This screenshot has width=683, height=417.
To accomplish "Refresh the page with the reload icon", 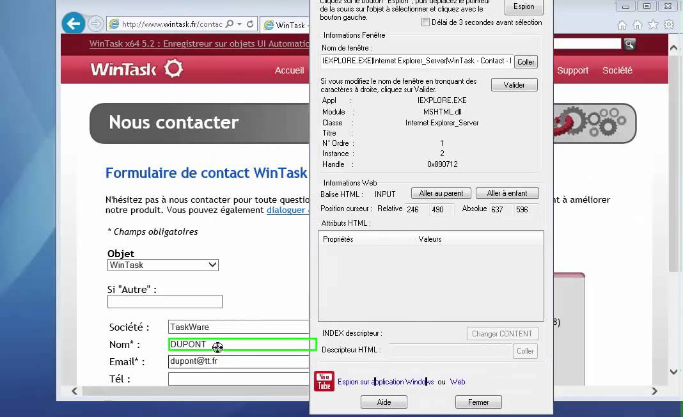I will [250, 24].
